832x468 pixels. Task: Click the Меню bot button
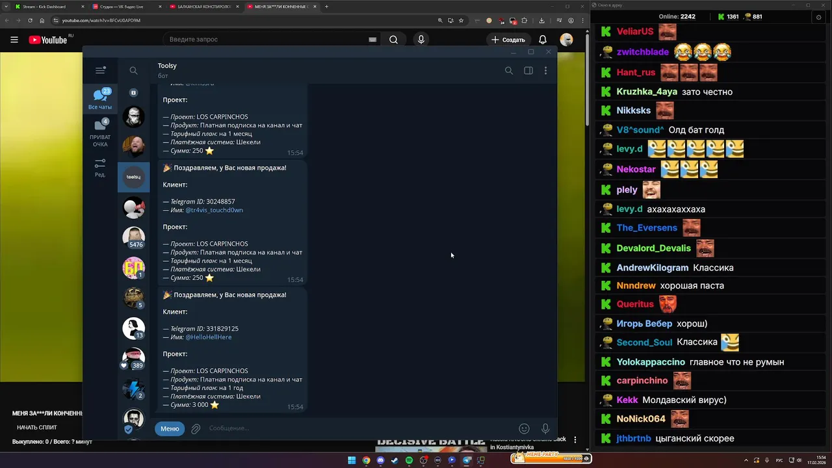[x=170, y=428]
